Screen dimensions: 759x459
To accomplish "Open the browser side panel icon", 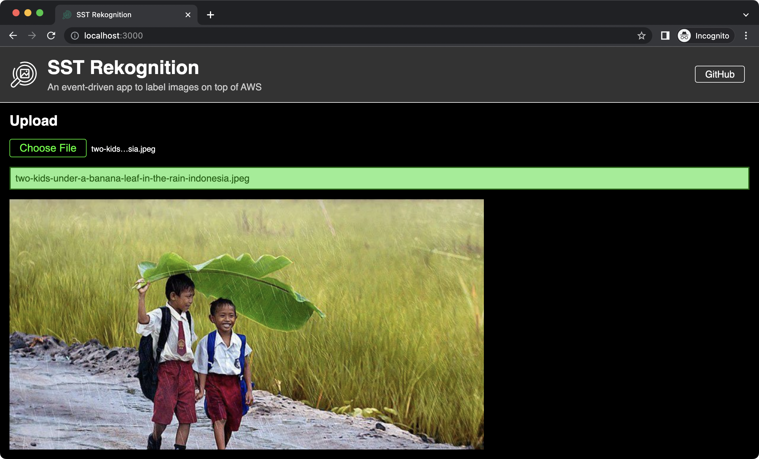I will pyautogui.click(x=665, y=36).
